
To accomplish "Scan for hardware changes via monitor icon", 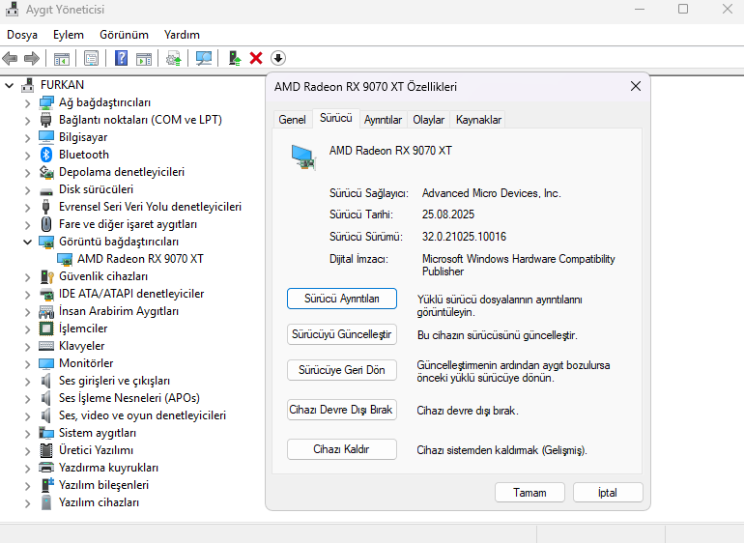I will pos(204,58).
